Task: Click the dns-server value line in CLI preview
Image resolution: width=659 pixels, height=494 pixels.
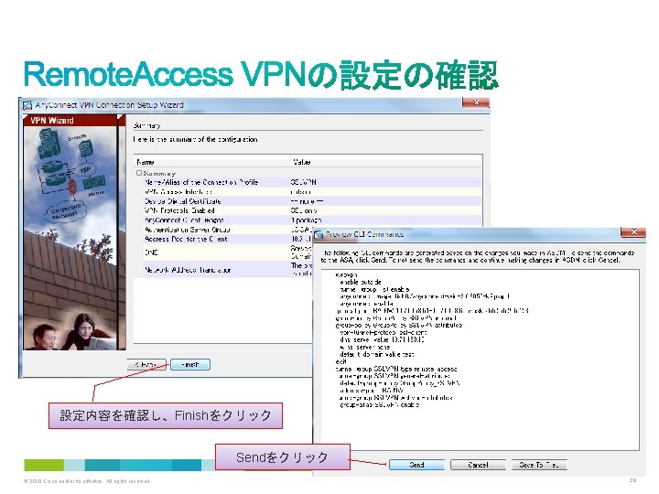Action: (x=382, y=339)
